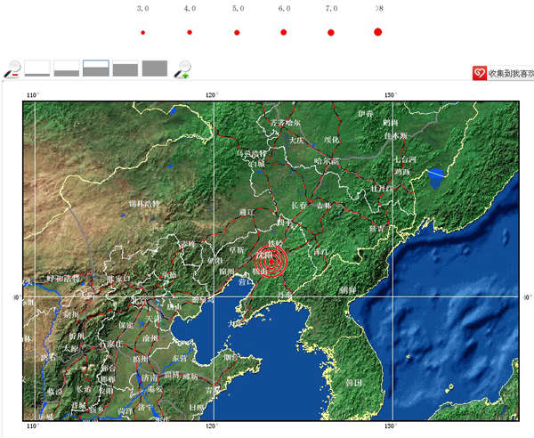Viewport: 534px width, 438px height.
Task: Click the magnitude 5.0 legend dot
Action: tap(237, 33)
